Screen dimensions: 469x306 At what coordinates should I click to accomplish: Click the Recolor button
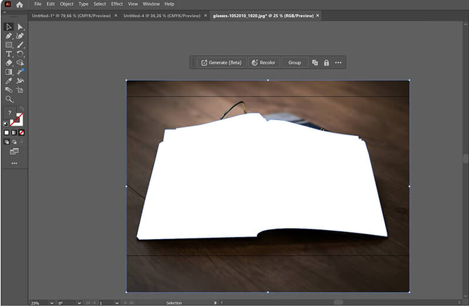coord(263,63)
